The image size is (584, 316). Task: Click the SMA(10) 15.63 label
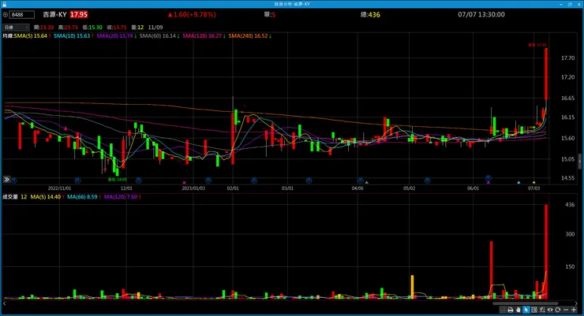tap(73, 36)
